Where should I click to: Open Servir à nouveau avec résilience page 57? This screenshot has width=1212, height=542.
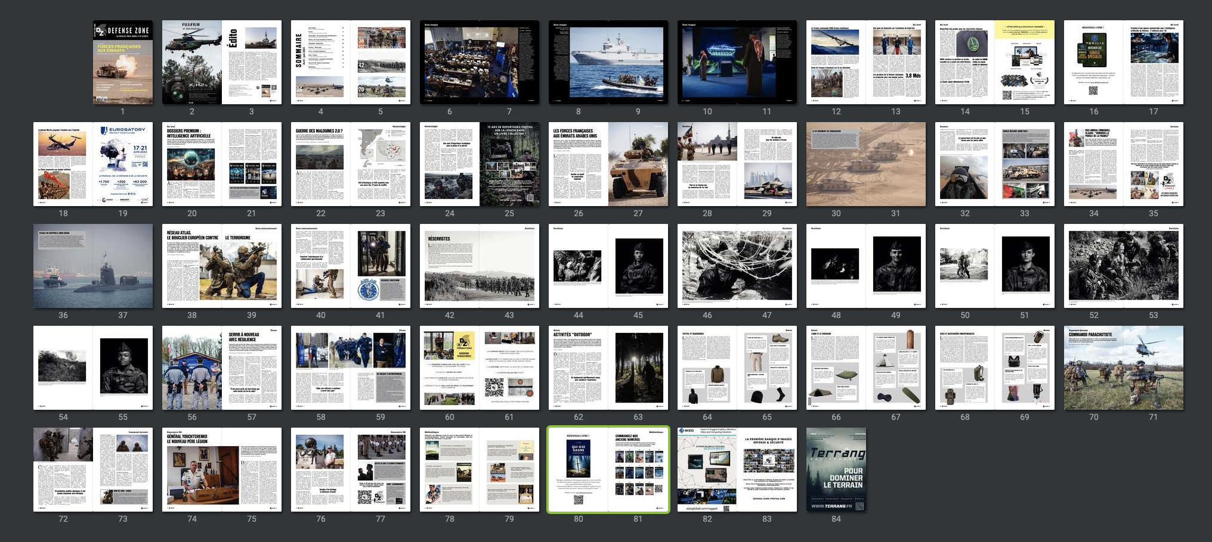coord(252,368)
